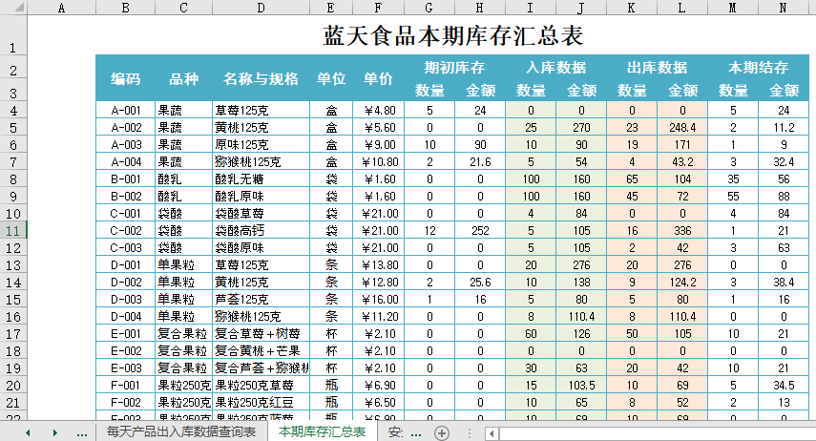Screen dimensions: 816x441
Task: Click the A-001 code cell
Action: pos(126,110)
